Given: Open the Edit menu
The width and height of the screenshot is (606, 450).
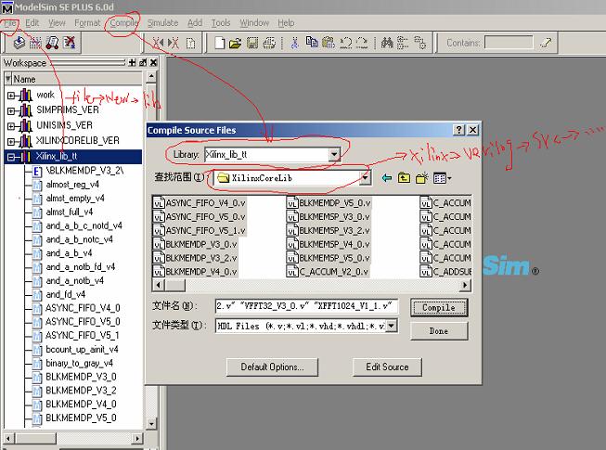Looking at the screenshot, I should [x=32, y=23].
